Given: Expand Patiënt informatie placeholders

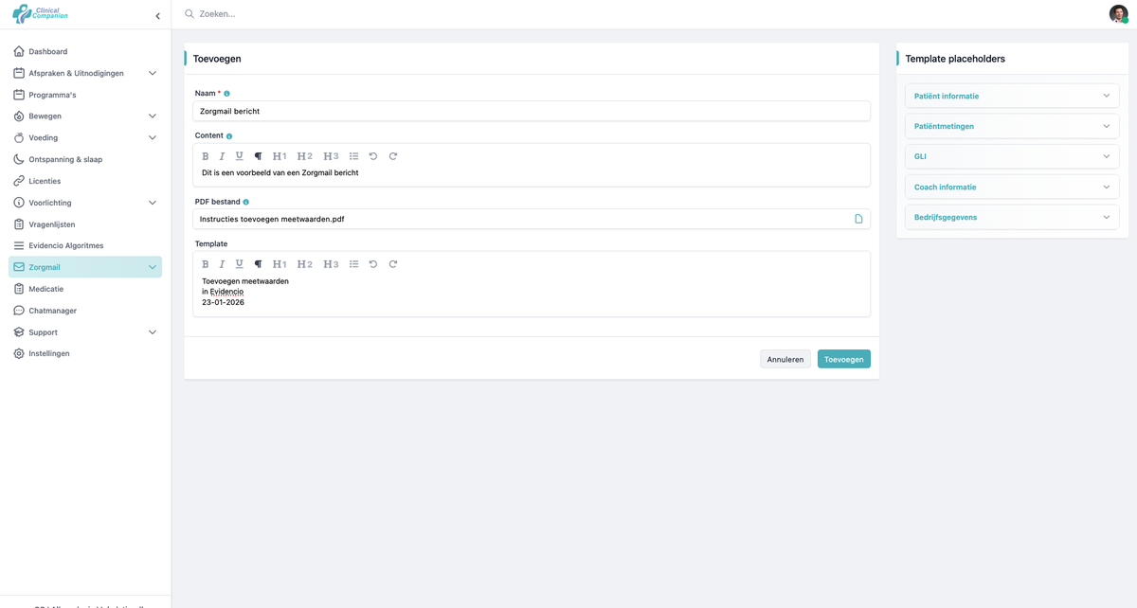Looking at the screenshot, I should point(1012,96).
